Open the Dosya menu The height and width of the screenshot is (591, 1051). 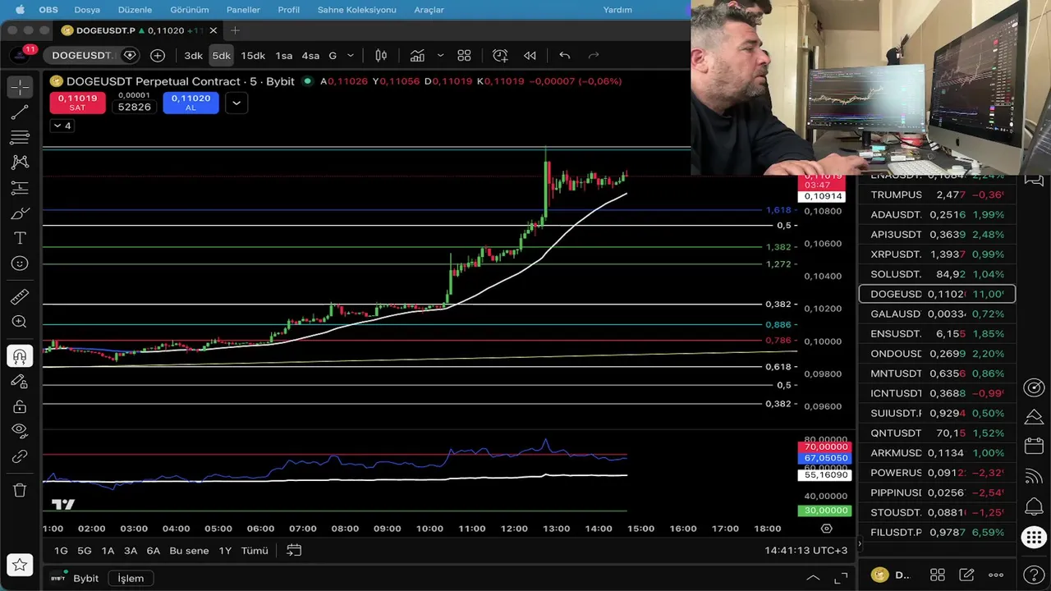(x=87, y=10)
